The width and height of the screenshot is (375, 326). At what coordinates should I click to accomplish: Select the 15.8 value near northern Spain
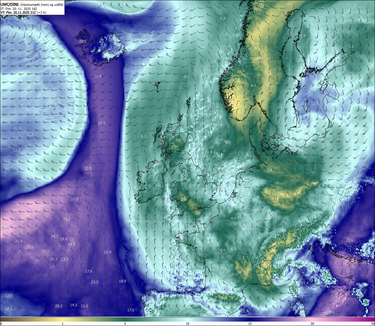(x=183, y=293)
